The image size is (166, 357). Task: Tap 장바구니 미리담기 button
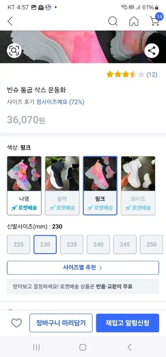pos(61,323)
